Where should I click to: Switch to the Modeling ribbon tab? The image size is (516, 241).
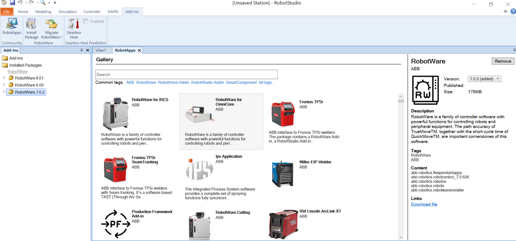43,12
